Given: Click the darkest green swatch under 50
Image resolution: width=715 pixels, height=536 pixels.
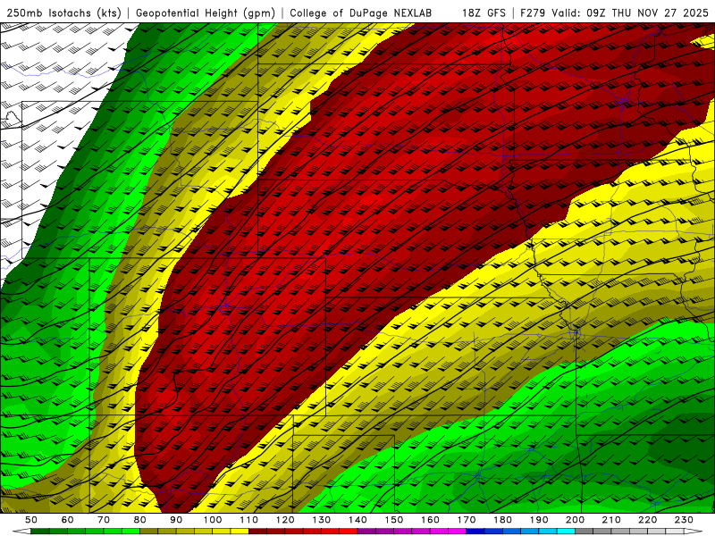Looking at the screenshot, I should pyautogui.click(x=40, y=531).
